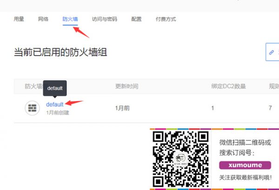Open the 用量 tab
Viewport: 279px width, 190px height.
pos(20,19)
